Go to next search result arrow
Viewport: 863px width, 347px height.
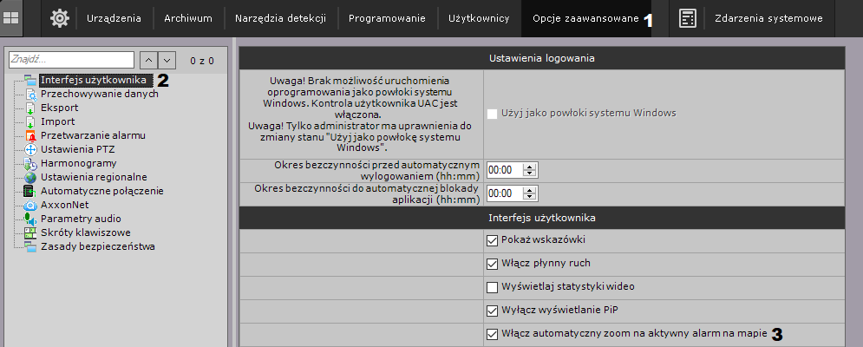[167, 59]
